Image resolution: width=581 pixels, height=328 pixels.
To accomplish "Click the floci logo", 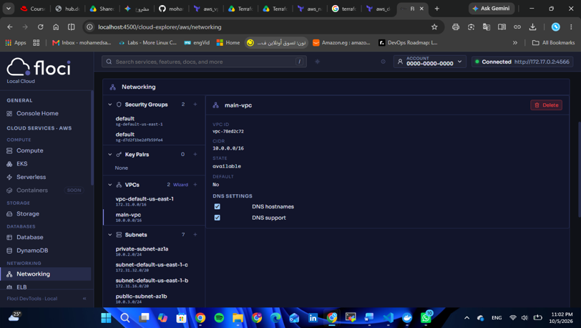I will 39,68.
